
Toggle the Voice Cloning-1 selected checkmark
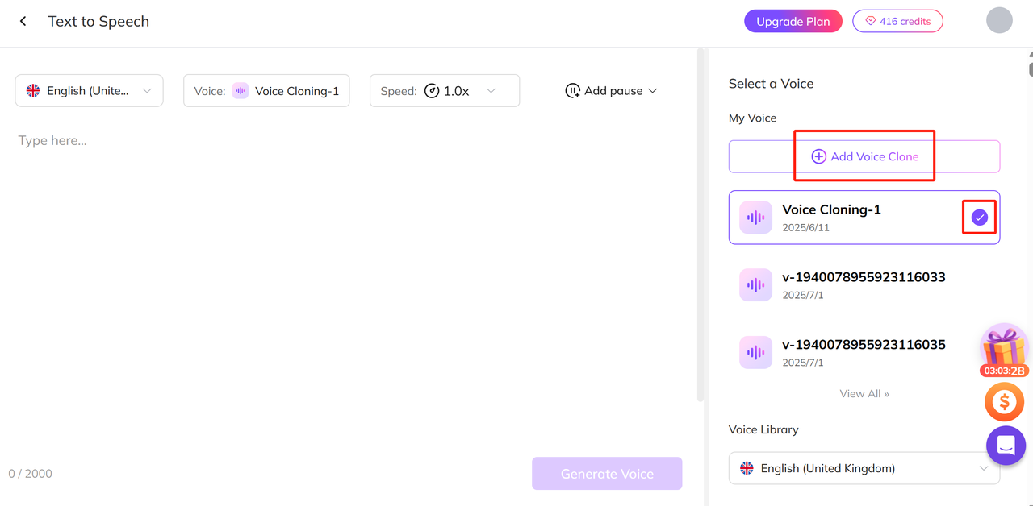979,218
